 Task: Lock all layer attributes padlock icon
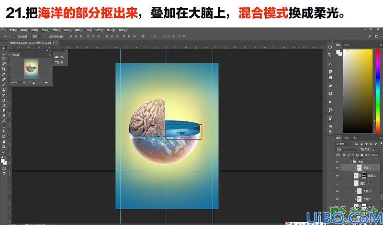(362, 155)
